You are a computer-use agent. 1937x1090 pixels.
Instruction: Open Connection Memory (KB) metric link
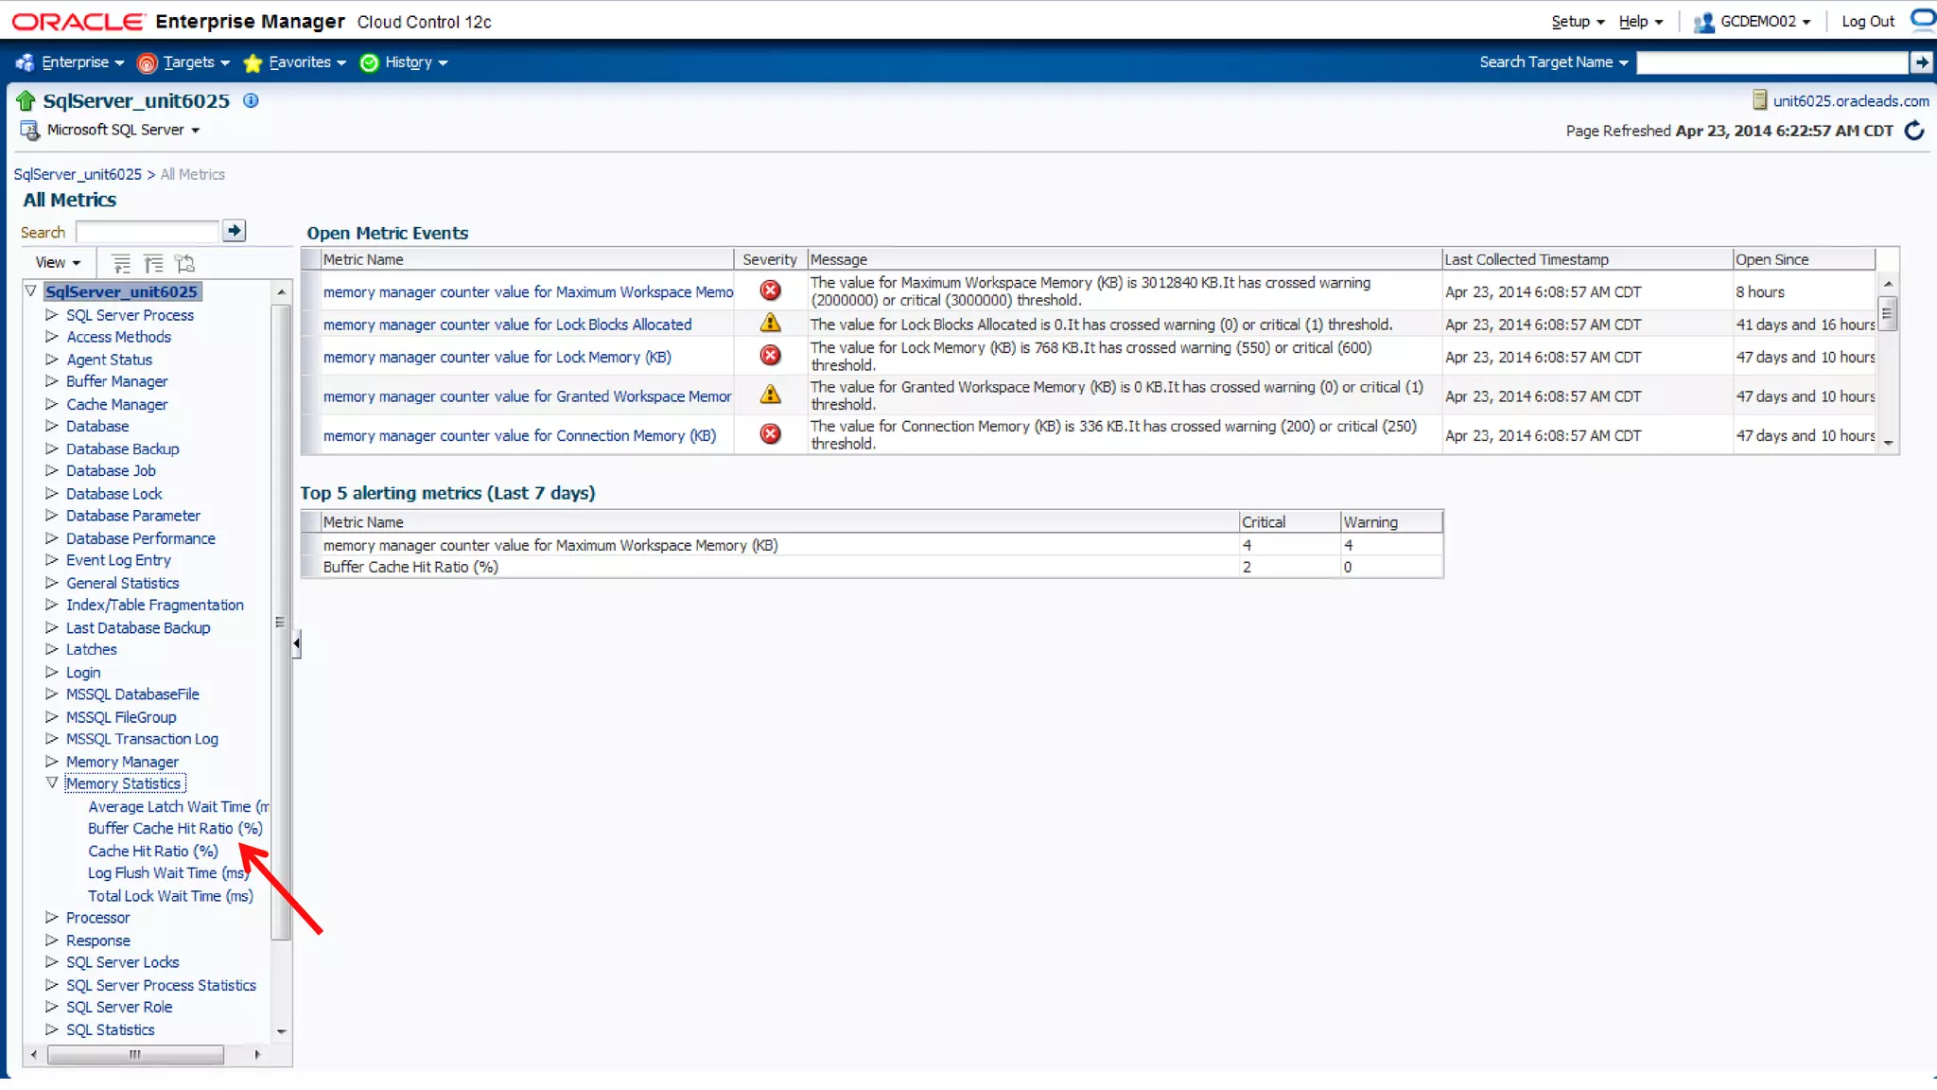click(519, 435)
